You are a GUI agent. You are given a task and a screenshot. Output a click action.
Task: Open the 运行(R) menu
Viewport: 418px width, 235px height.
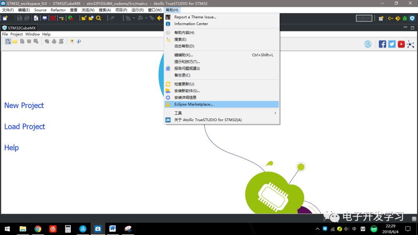[137, 10]
